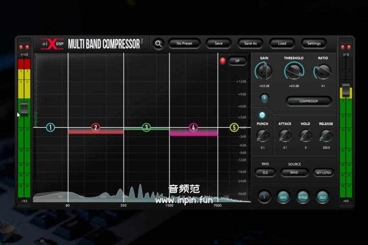Toggle the KEY LISTEN button

click(x=323, y=173)
